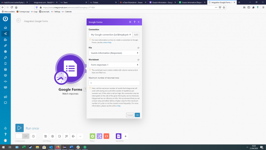Reload the page

pyautogui.click(x=12, y=7)
